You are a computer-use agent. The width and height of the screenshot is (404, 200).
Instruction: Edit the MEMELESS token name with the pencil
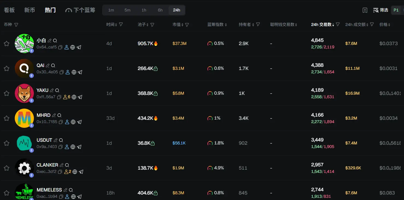tap(65, 190)
